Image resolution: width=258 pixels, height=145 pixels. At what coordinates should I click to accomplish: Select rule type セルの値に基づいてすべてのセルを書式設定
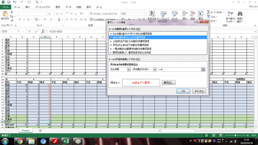coord(158,34)
